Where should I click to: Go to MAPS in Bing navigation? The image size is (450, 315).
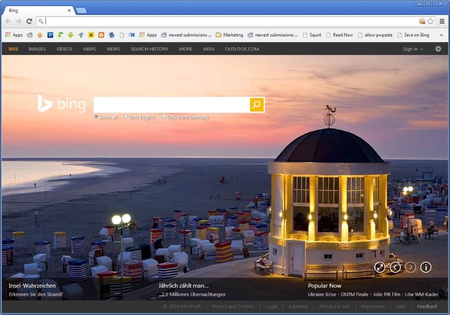point(90,49)
